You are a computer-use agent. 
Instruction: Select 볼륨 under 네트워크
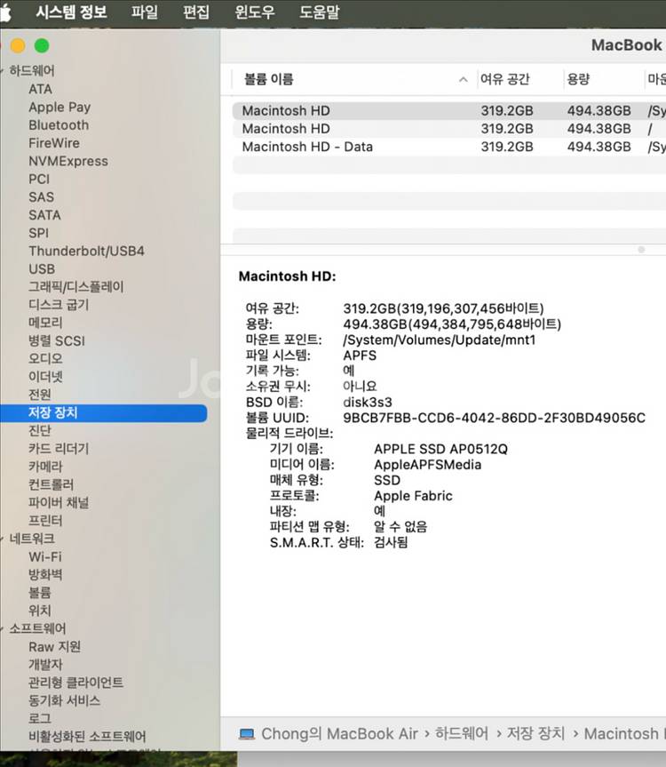[x=40, y=593]
